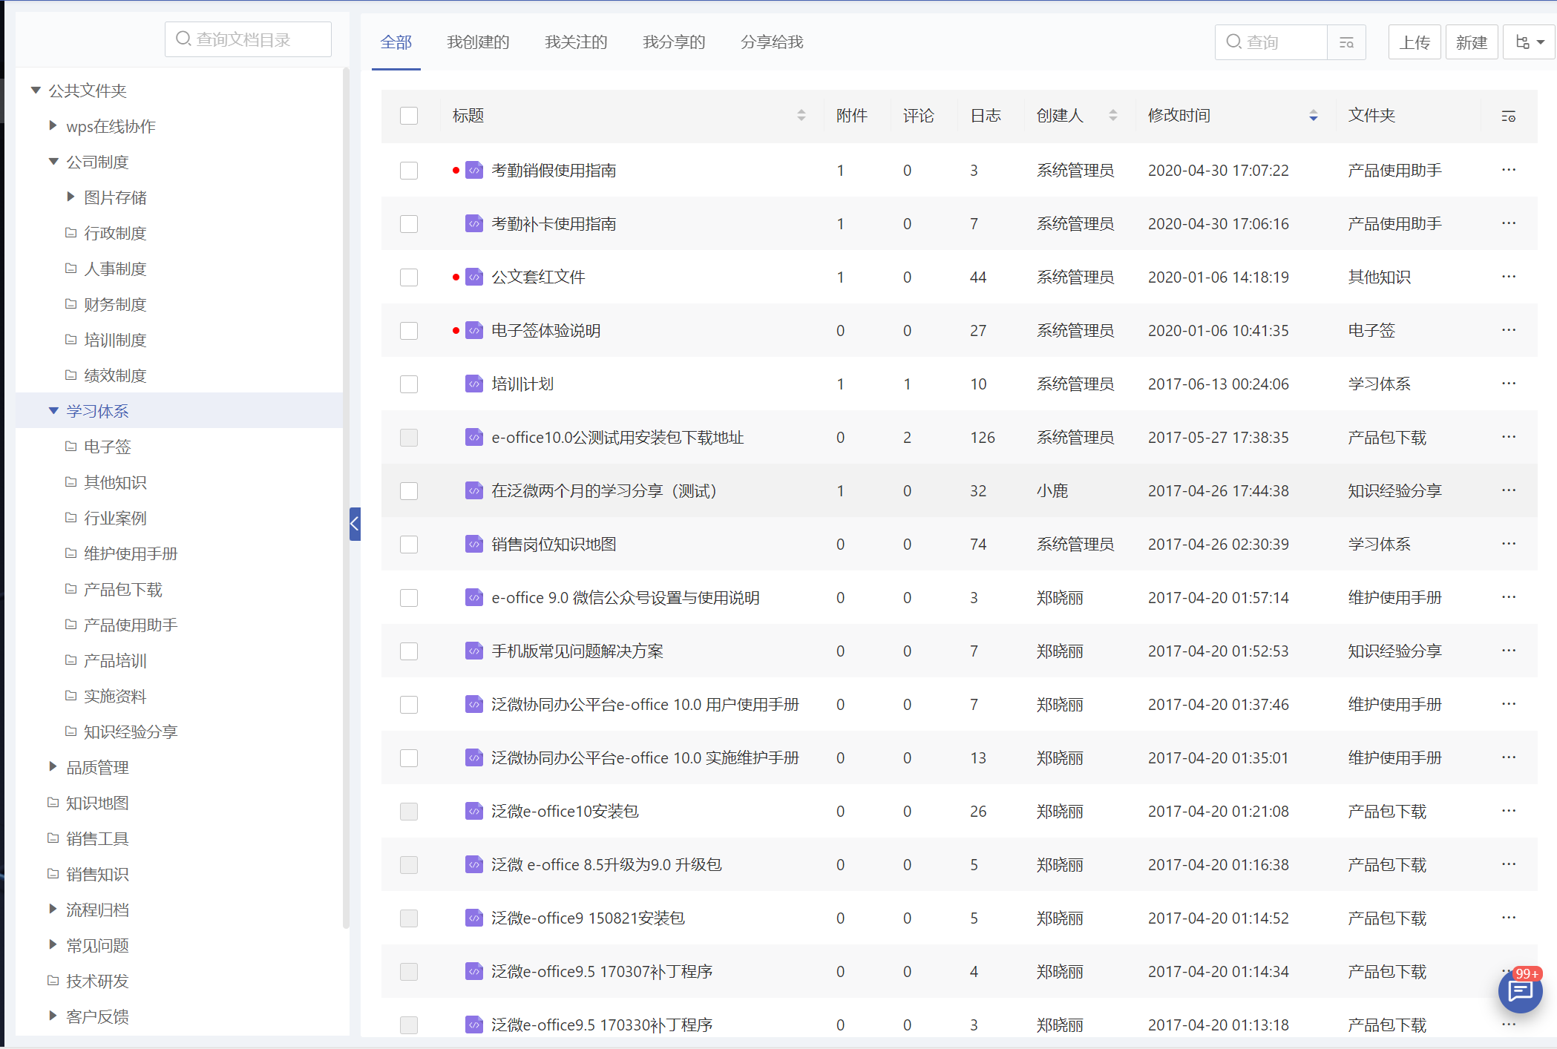Collapse the 学习体系 folder
Image resolution: width=1557 pixels, height=1049 pixels.
(53, 411)
